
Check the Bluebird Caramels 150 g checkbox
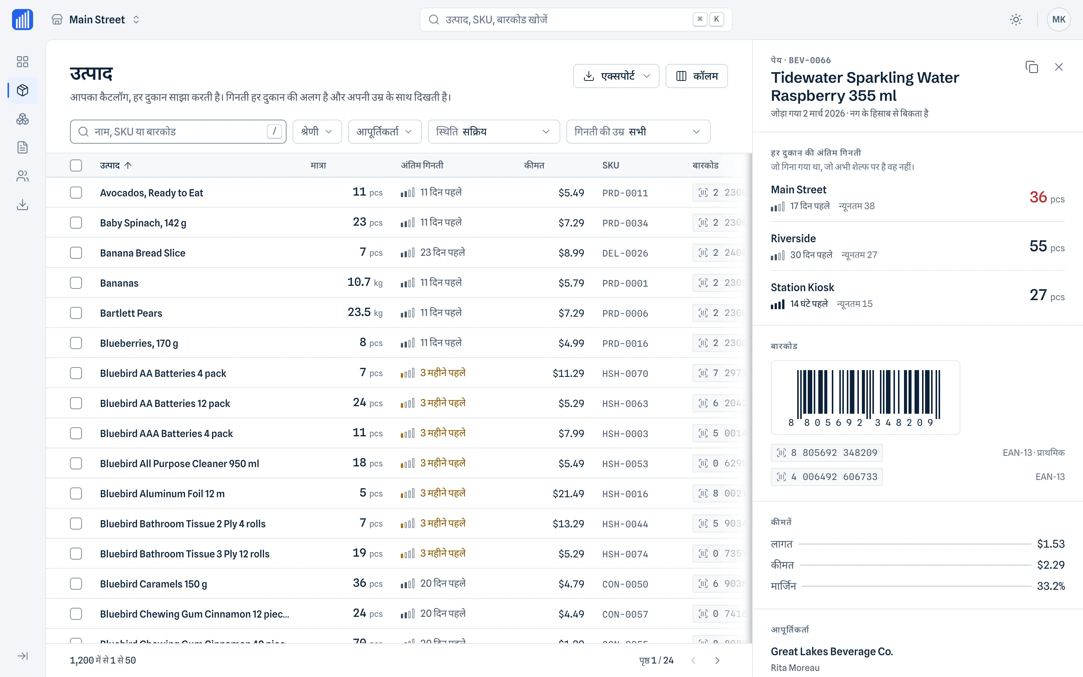point(76,583)
